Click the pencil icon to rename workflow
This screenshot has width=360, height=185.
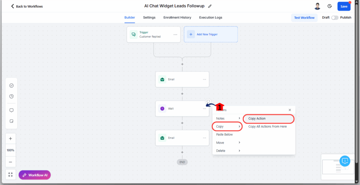click(x=210, y=6)
